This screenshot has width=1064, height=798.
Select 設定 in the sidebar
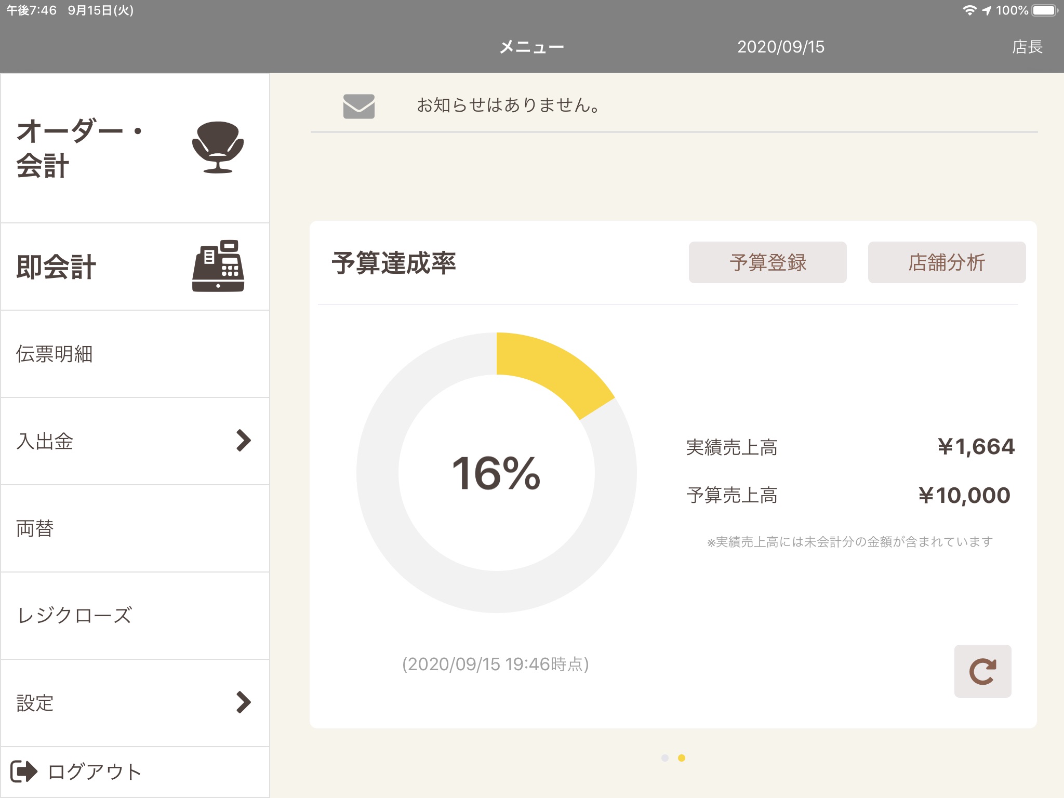[x=135, y=703]
